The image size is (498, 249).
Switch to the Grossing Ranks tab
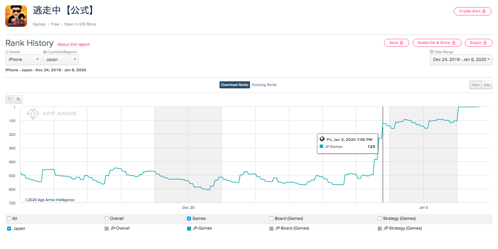click(x=264, y=85)
